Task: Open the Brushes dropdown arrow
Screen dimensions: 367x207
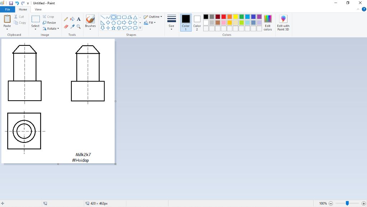Action: pyautogui.click(x=90, y=29)
